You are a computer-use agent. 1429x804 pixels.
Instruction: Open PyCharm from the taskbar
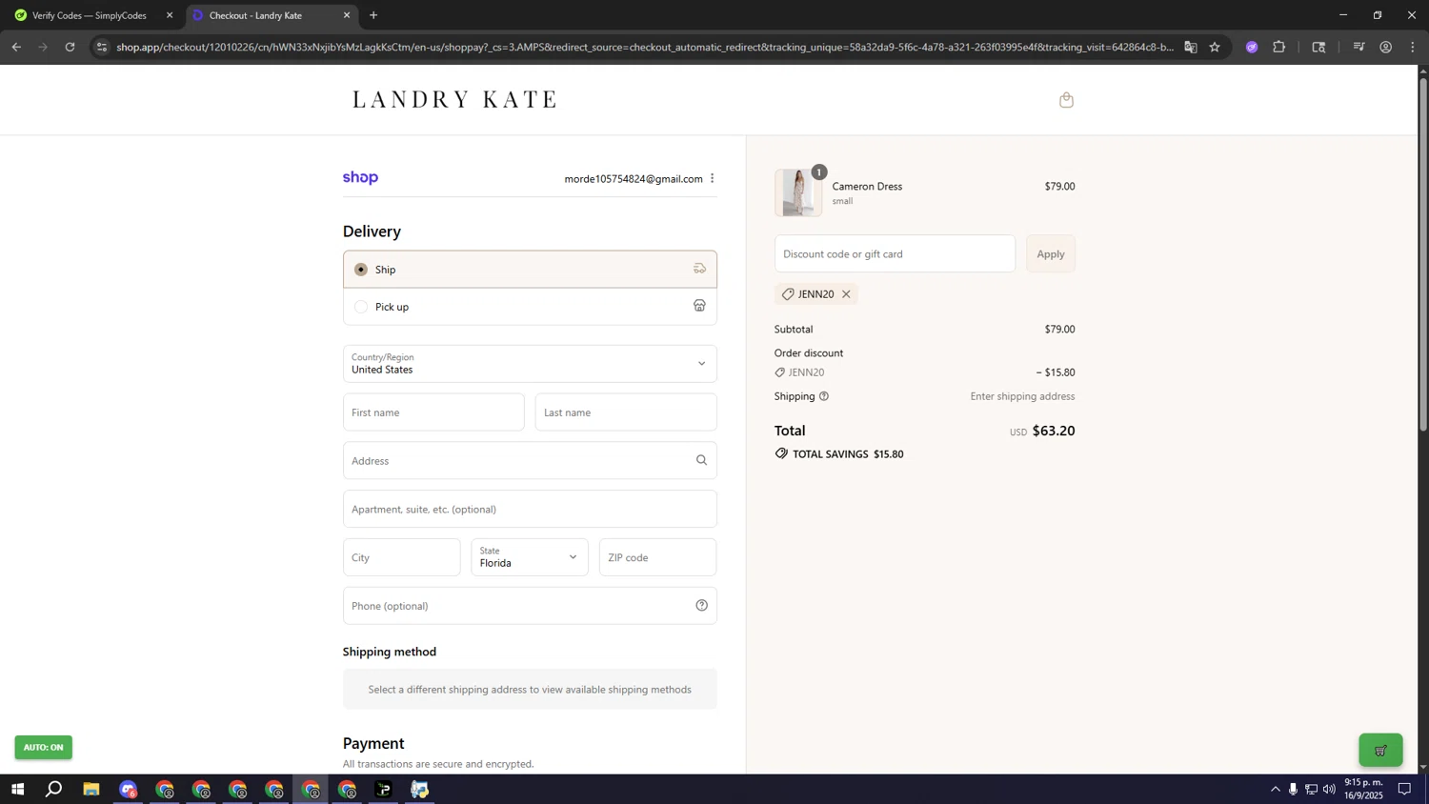[x=383, y=789]
